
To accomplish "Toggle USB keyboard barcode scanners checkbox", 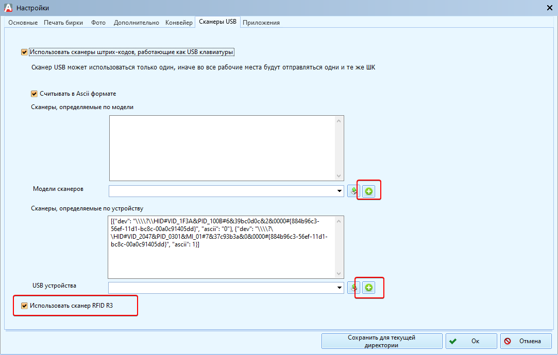I will tap(24, 52).
